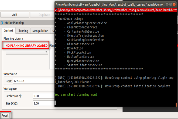This screenshot has width=178, height=119.
Task: Click the 'Workspace' section label
Action: [x=10, y=89]
